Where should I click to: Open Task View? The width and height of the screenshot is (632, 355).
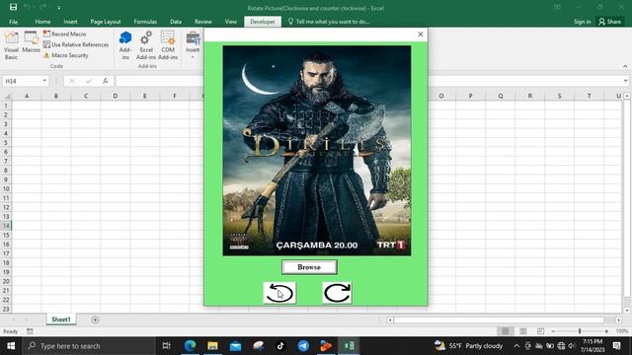pos(166,346)
